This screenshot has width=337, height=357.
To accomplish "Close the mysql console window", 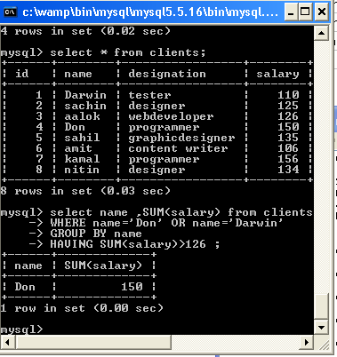I will coord(322,12).
